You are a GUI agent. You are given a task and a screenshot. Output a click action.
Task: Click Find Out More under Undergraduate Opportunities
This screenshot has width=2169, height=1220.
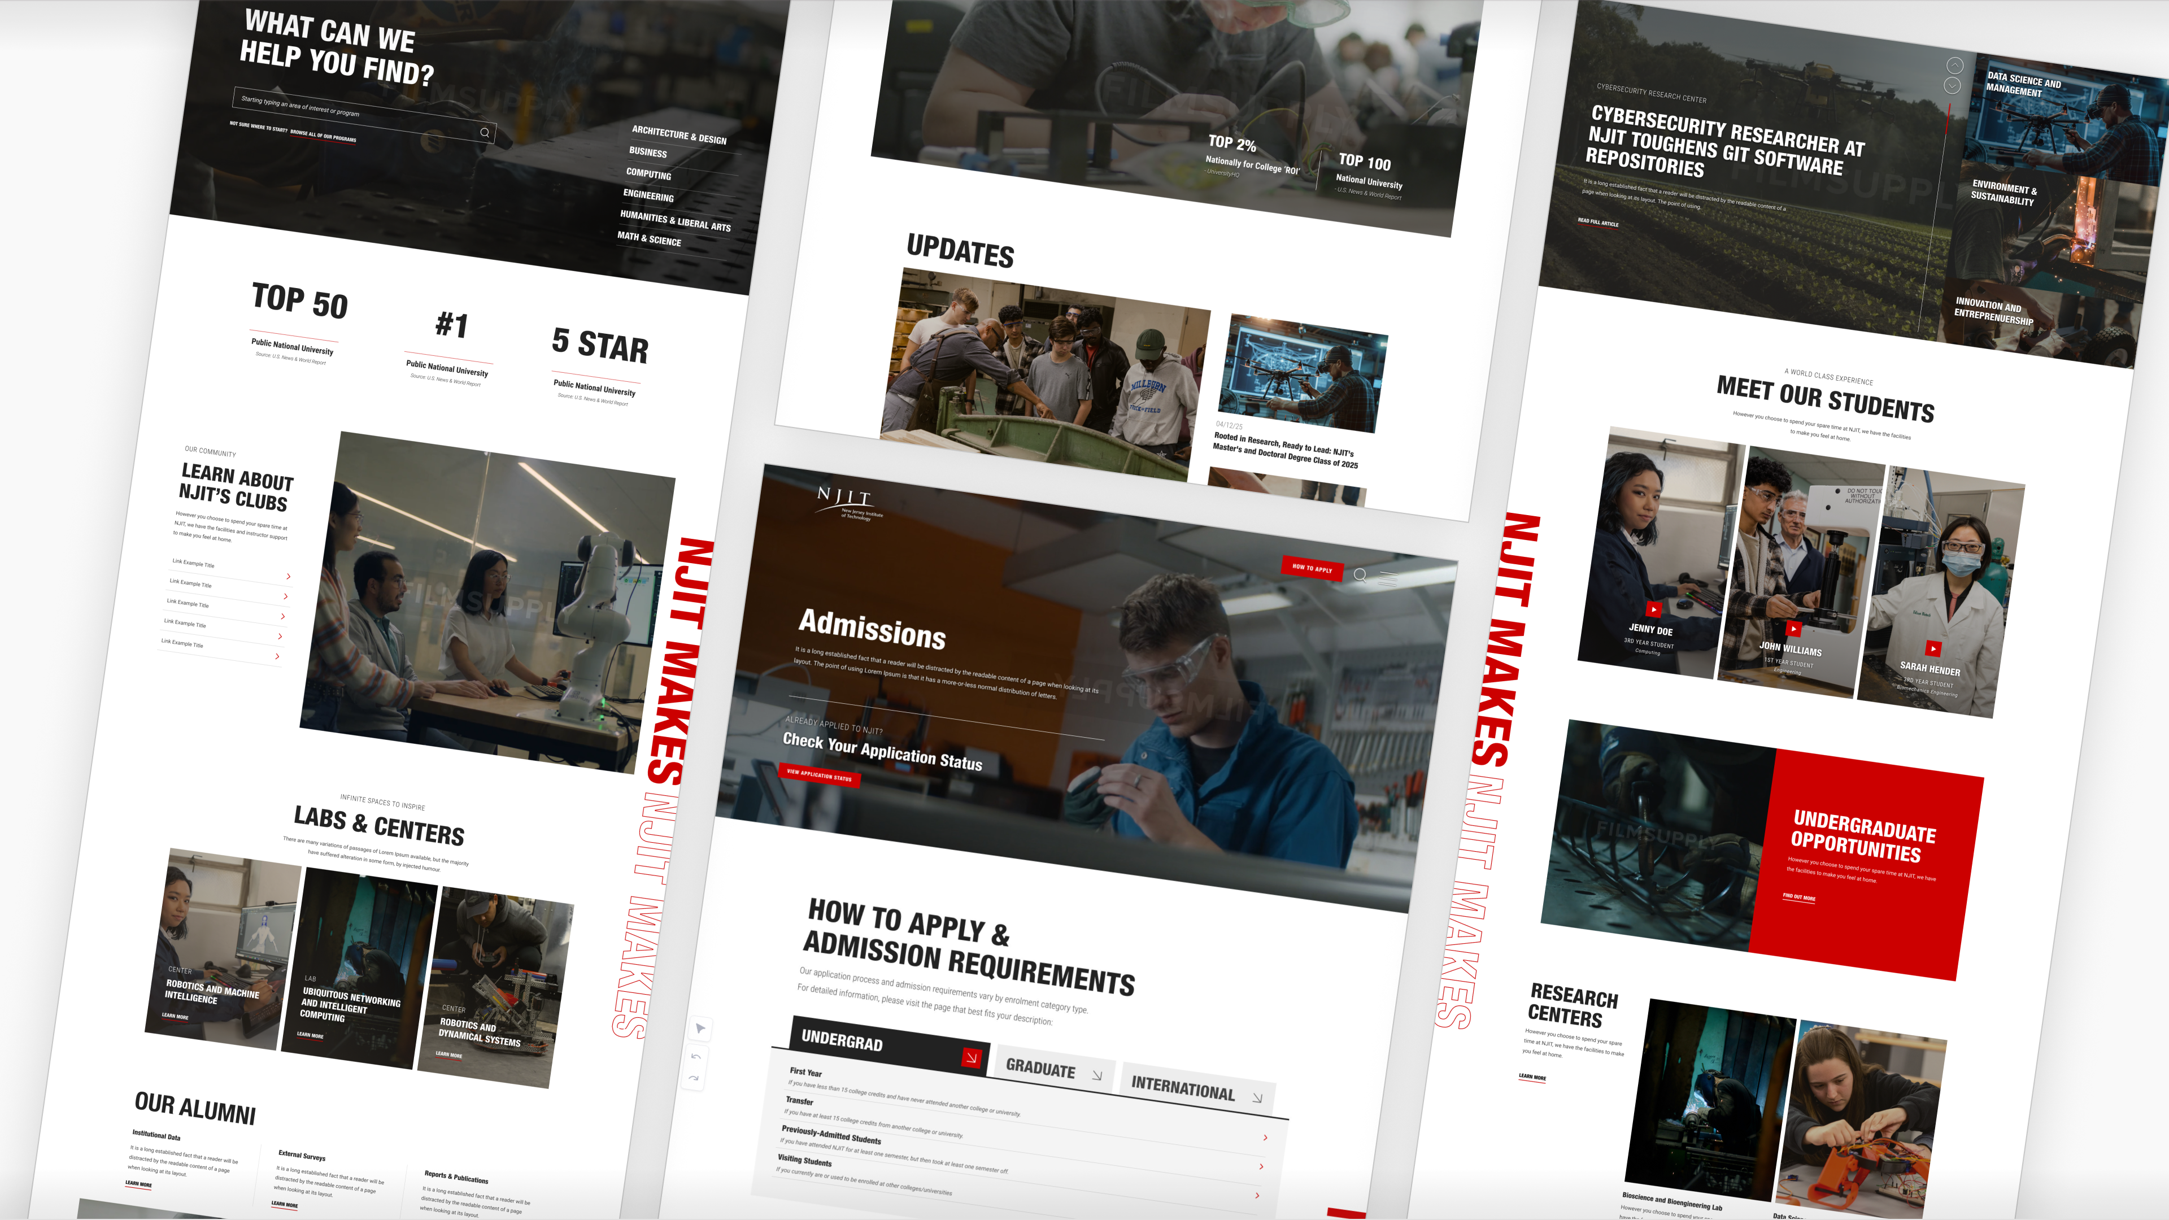(x=1798, y=897)
